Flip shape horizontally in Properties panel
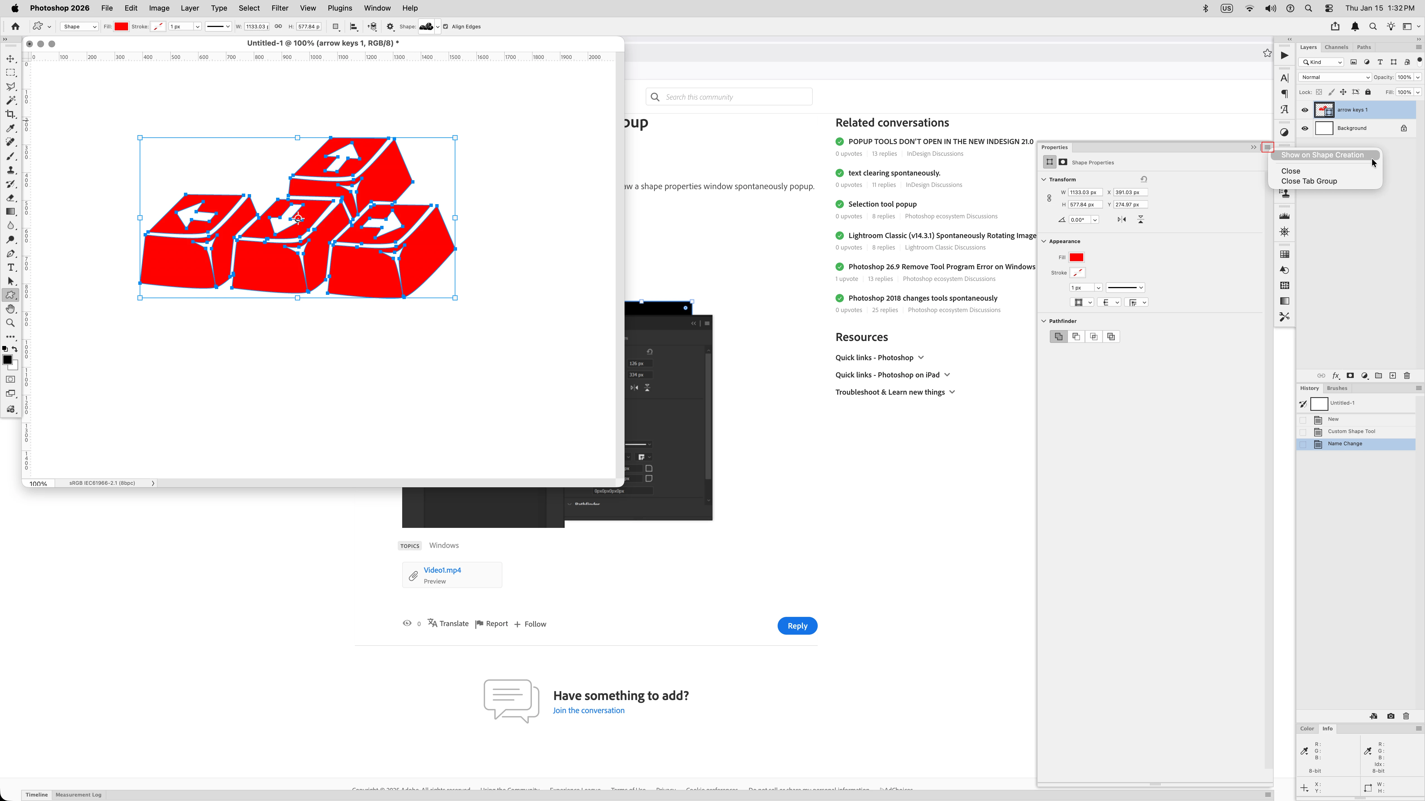 (1121, 220)
